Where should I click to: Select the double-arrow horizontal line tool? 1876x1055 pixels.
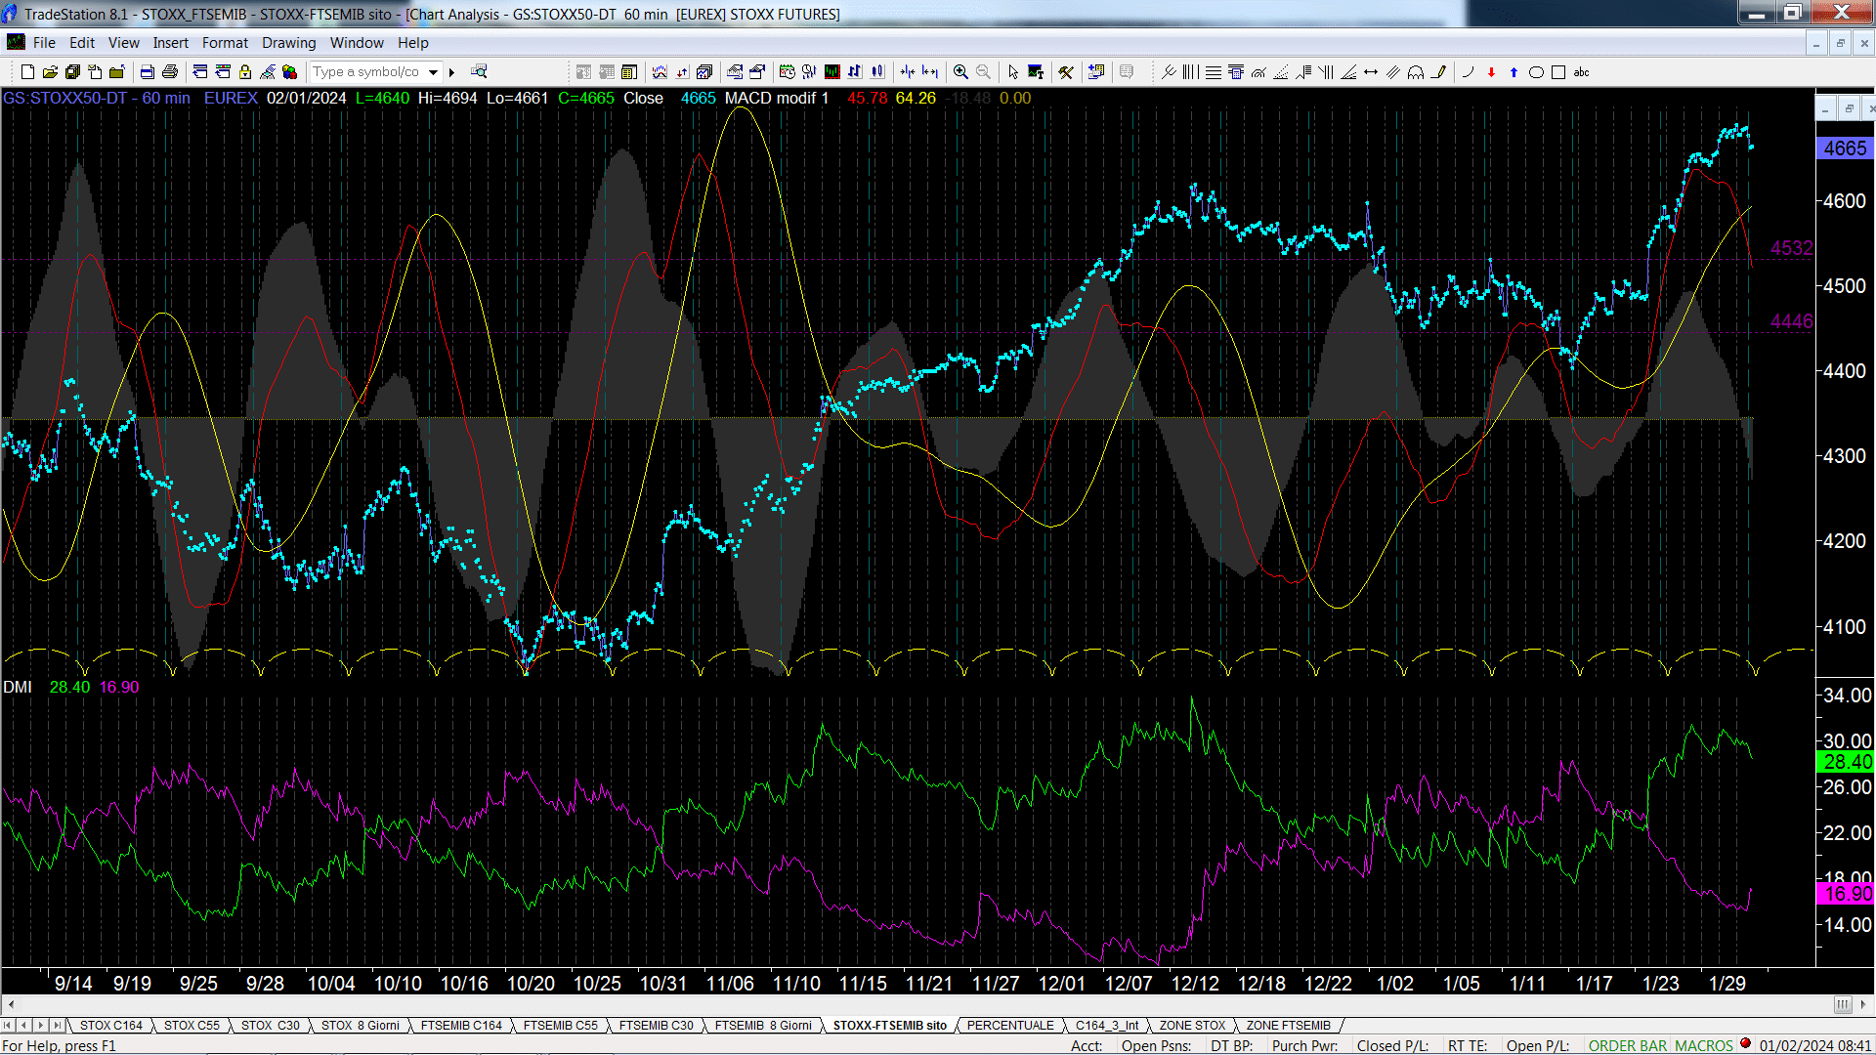tap(1371, 72)
